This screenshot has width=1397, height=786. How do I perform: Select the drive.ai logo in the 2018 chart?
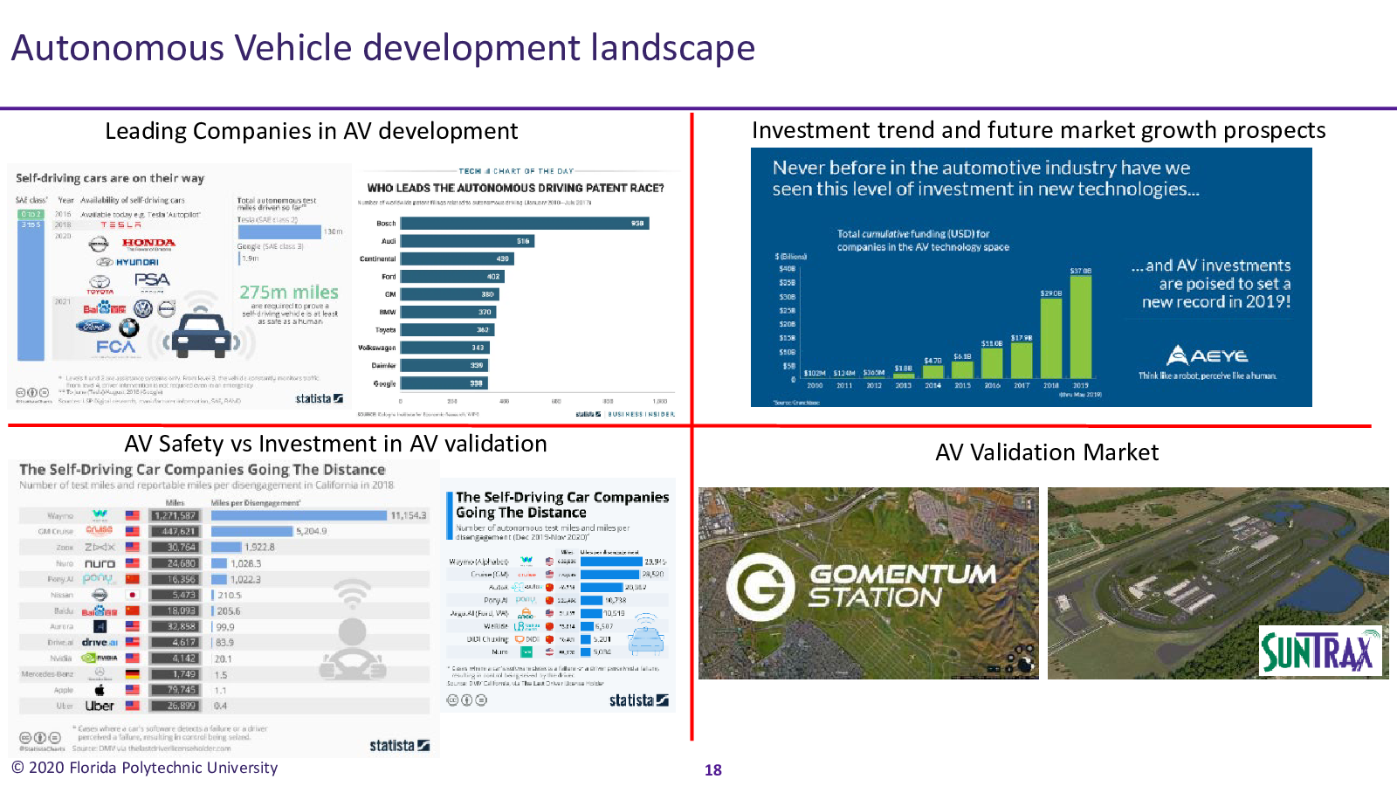click(100, 642)
